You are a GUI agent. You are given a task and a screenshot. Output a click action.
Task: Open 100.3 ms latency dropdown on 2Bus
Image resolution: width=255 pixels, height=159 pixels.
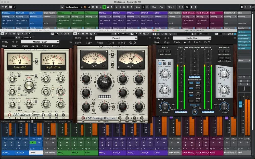(244, 77)
